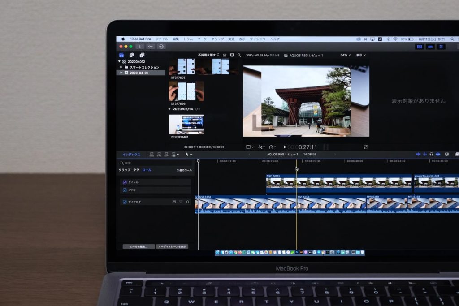Image resolution: width=459 pixels, height=306 pixels.
Task: Play the viewer video
Action: point(285,147)
